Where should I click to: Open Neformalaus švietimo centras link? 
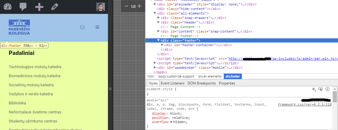coord(35,112)
